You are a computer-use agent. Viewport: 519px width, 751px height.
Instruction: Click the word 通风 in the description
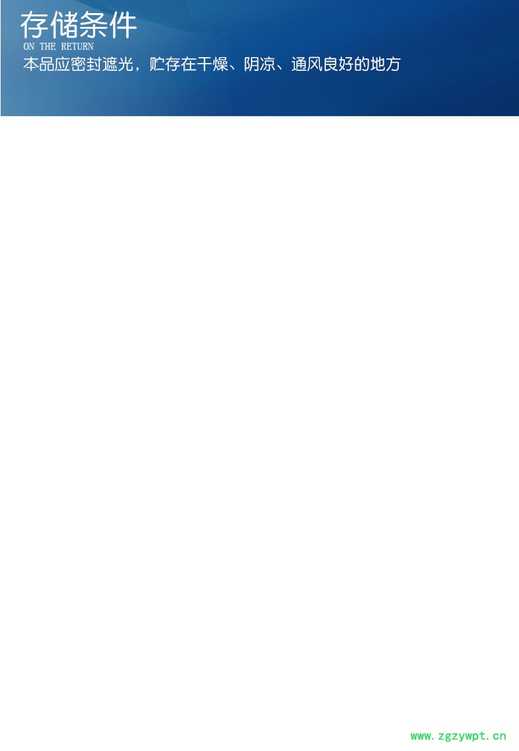pyautogui.click(x=307, y=64)
